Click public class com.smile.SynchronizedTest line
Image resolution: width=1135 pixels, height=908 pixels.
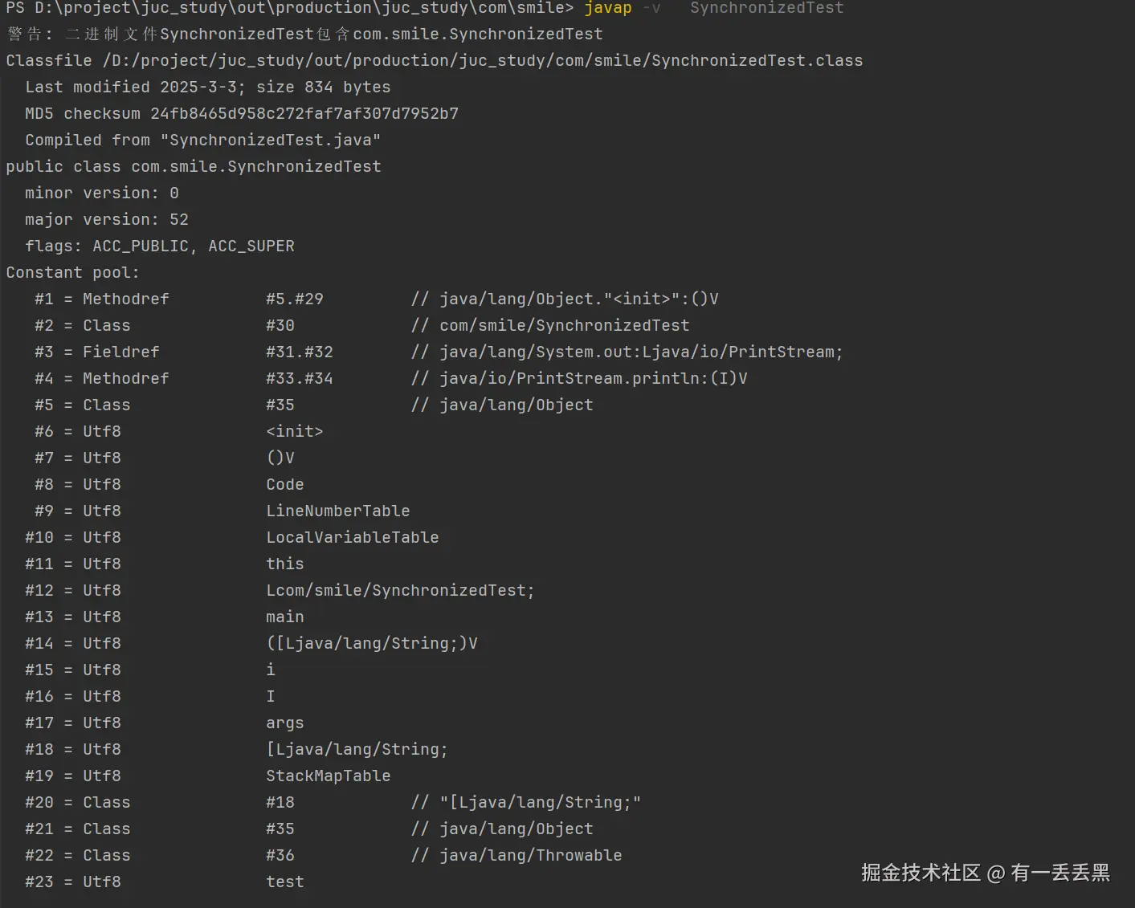click(194, 167)
